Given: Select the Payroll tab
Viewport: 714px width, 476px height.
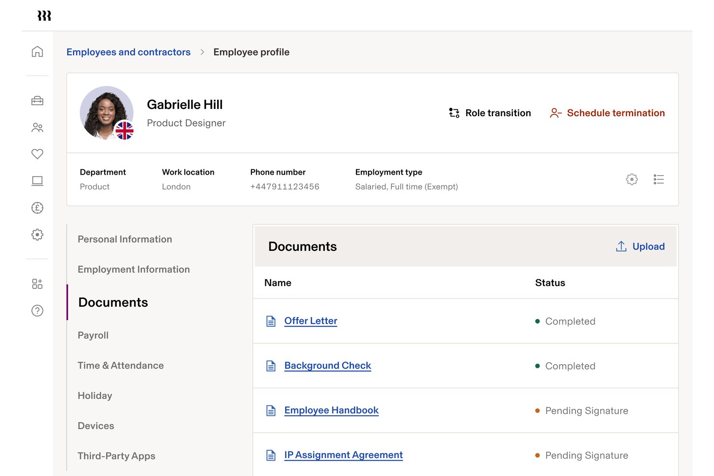Looking at the screenshot, I should coord(93,335).
